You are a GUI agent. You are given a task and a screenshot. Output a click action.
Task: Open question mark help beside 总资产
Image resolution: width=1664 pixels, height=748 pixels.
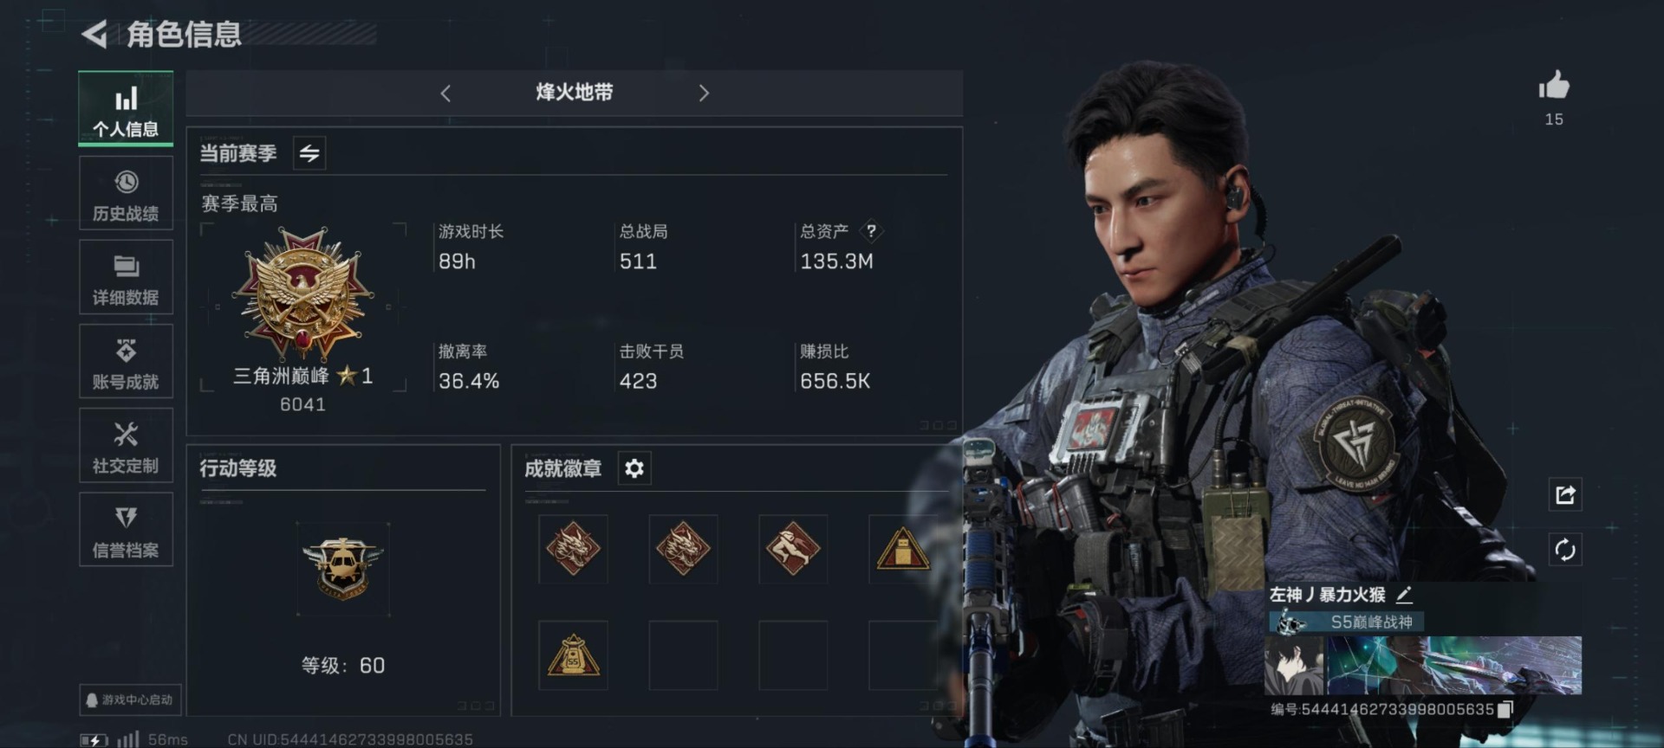coord(871,231)
